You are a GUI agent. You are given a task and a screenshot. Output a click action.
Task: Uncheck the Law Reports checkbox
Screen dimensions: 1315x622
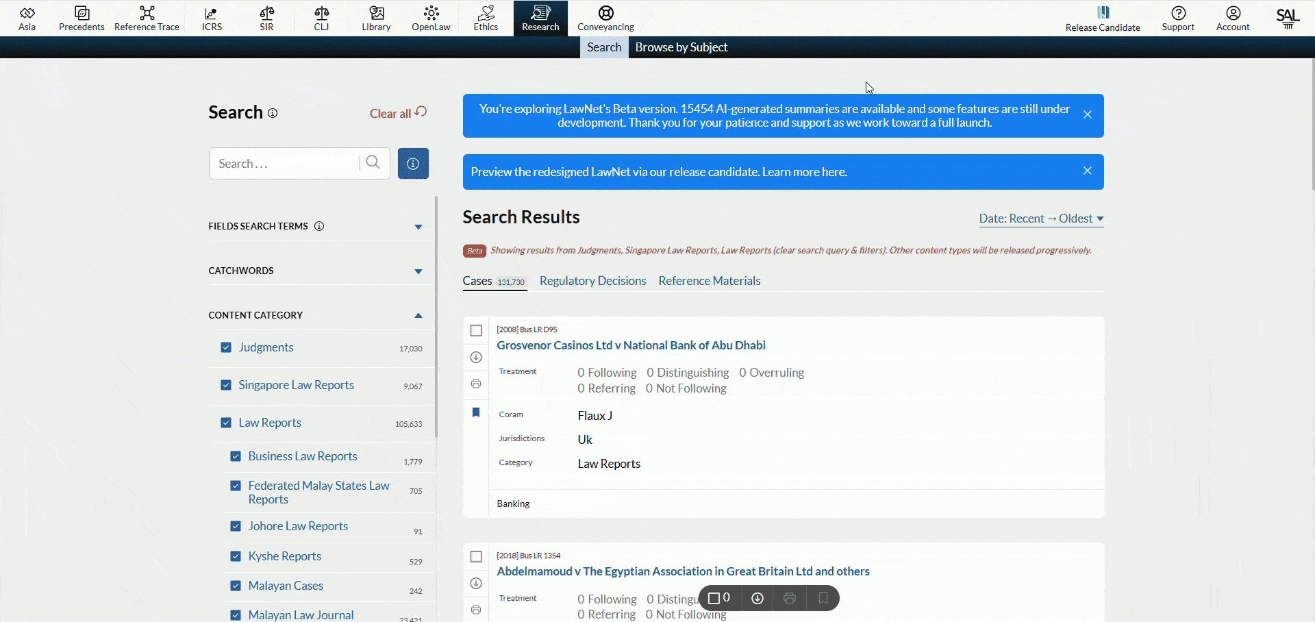pyautogui.click(x=226, y=423)
